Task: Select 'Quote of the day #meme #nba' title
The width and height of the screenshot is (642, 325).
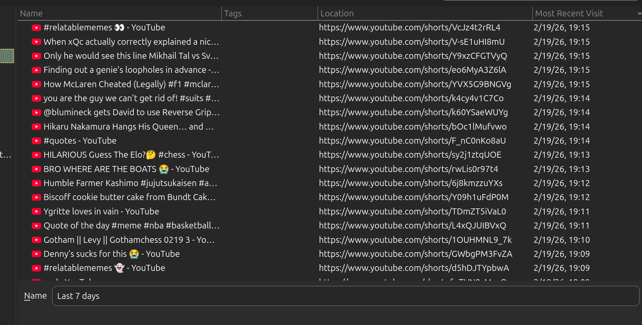Action: (132, 225)
